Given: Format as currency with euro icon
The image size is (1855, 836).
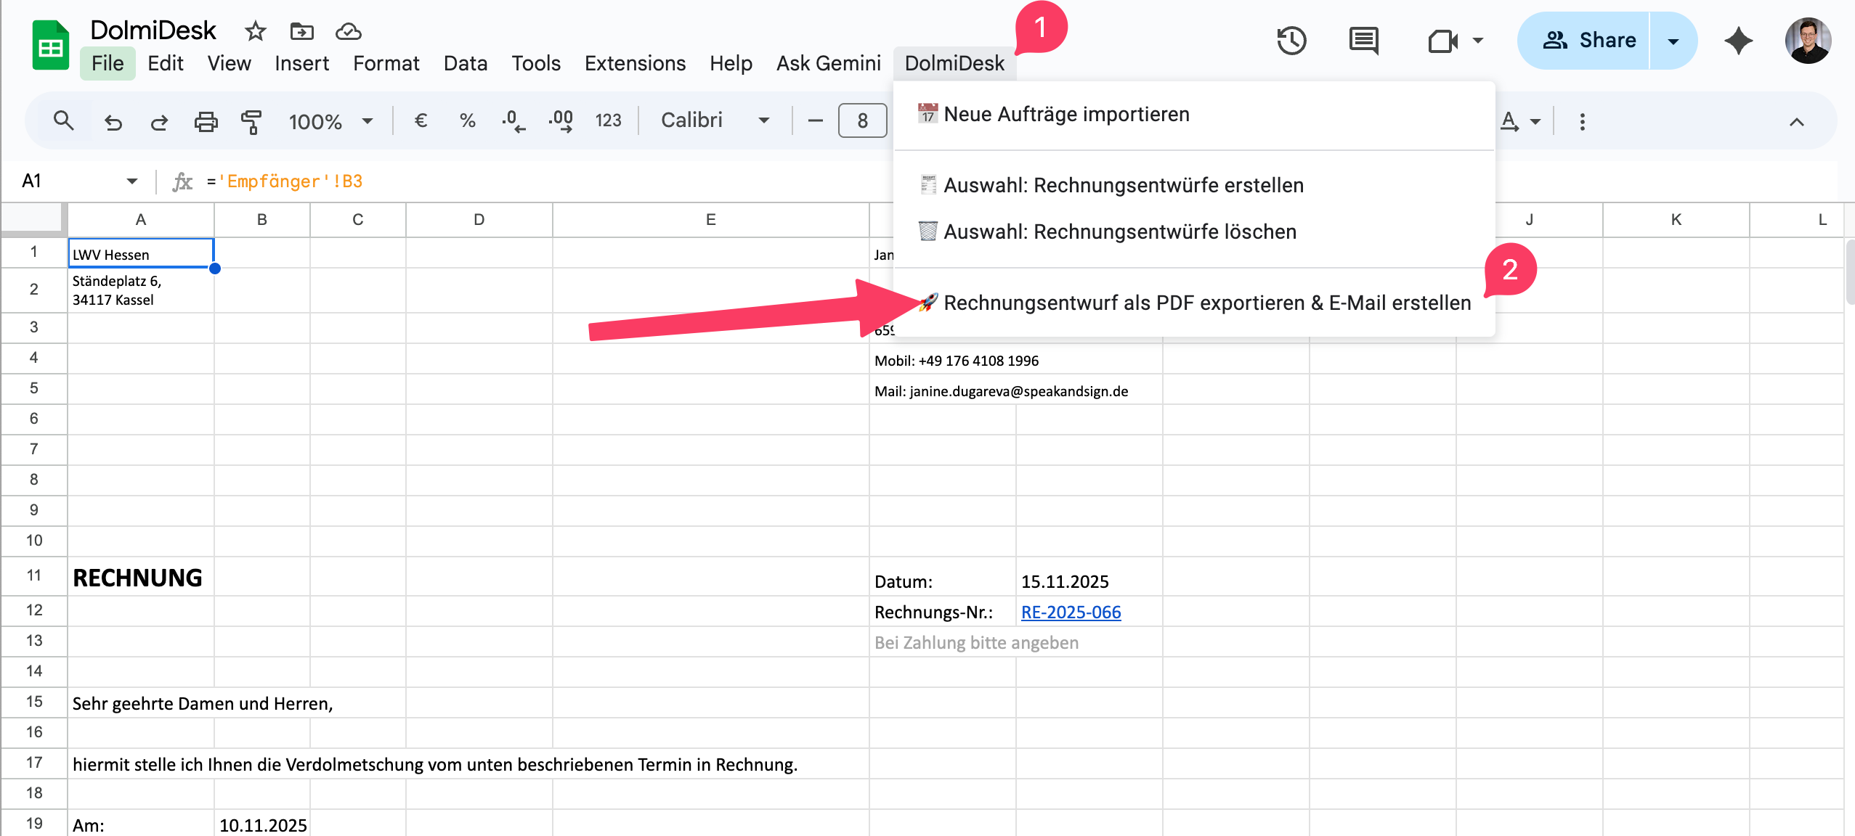Looking at the screenshot, I should 420,120.
